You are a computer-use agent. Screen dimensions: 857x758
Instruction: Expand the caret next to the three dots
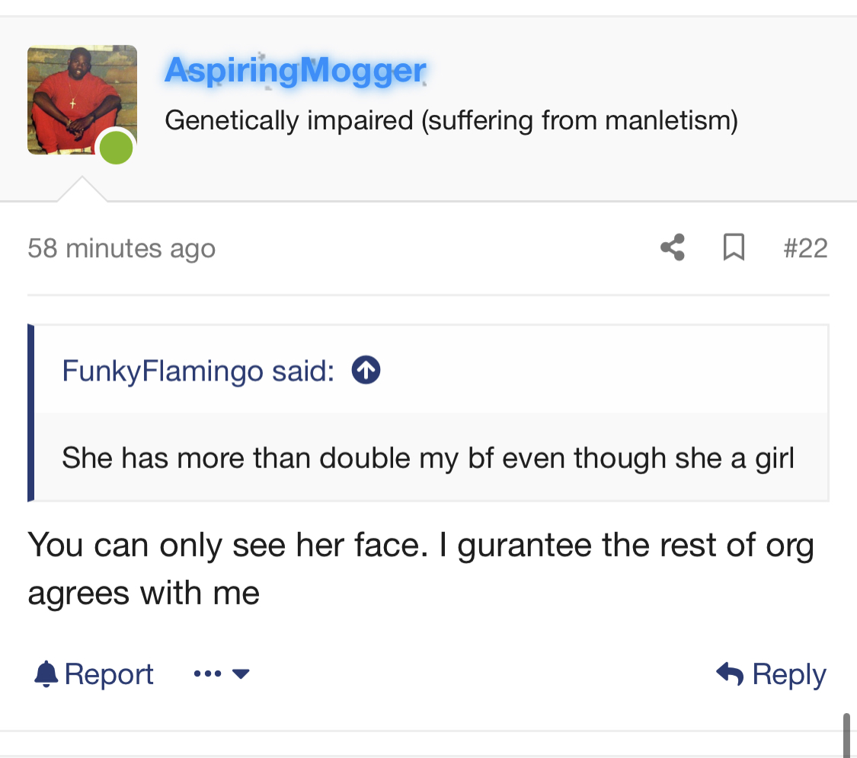point(241,674)
